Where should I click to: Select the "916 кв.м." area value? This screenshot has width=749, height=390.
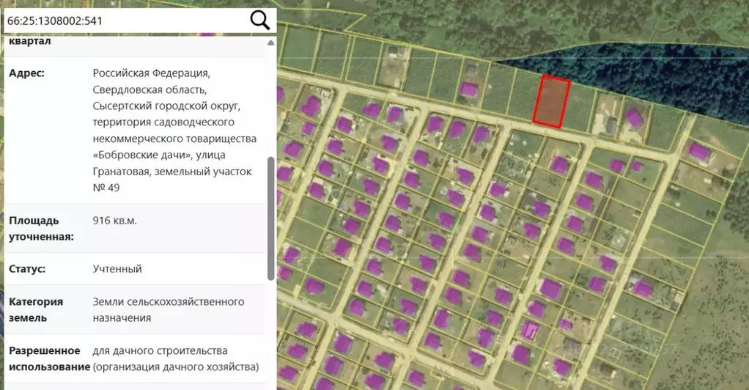(x=115, y=220)
